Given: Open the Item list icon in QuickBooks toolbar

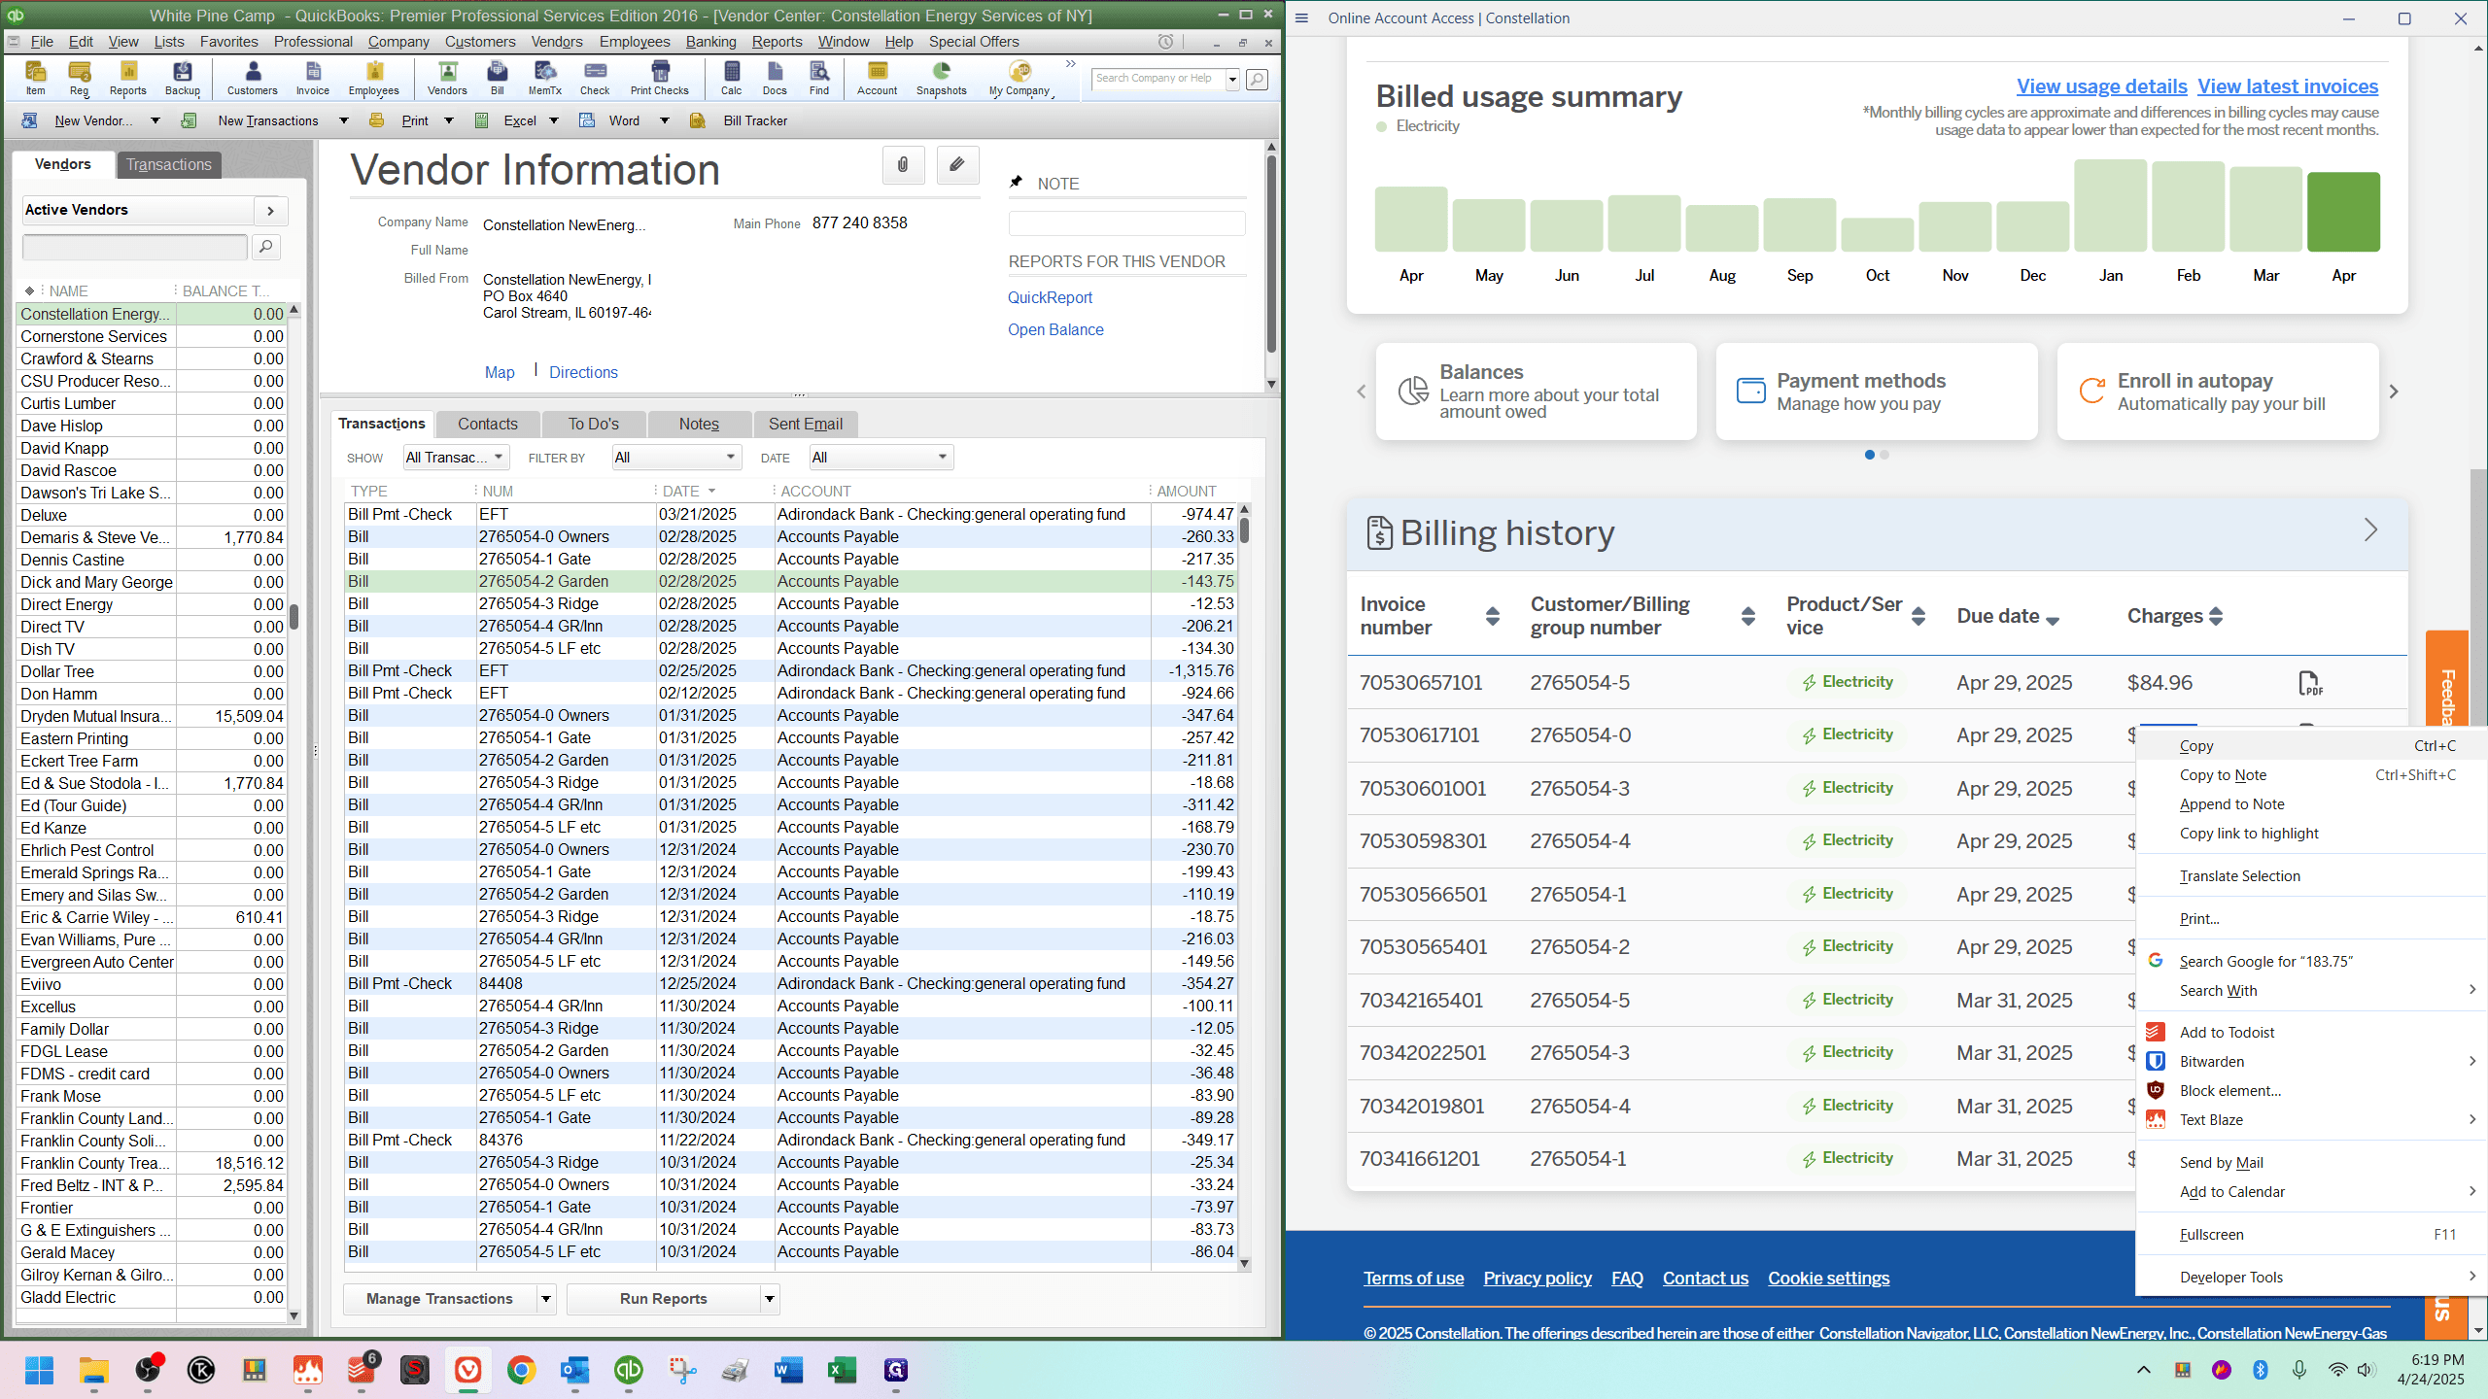Looking at the screenshot, I should pyautogui.click(x=35, y=78).
